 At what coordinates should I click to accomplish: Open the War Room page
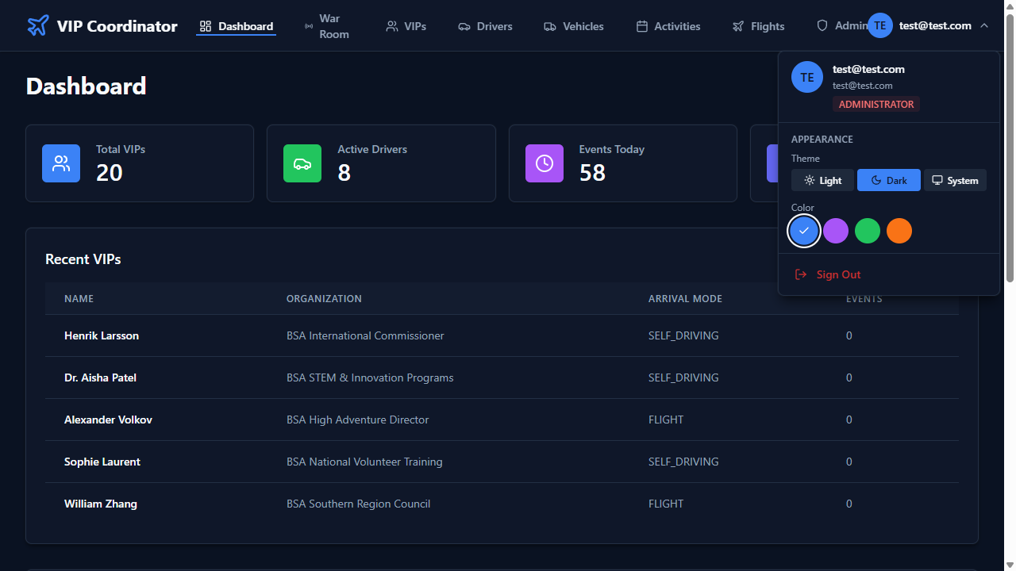pos(327,26)
